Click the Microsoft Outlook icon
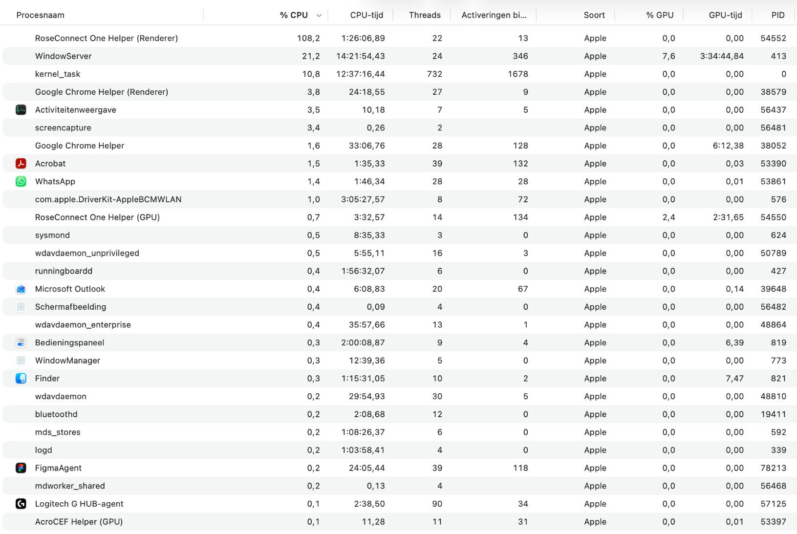 [21, 289]
